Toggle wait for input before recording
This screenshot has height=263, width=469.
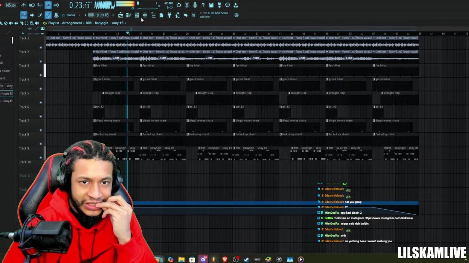pos(32,5)
